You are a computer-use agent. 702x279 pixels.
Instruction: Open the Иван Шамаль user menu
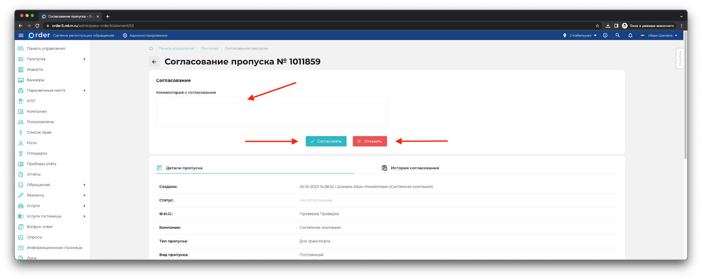[x=660, y=35]
